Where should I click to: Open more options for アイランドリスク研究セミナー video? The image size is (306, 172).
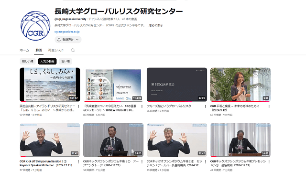click(78, 107)
